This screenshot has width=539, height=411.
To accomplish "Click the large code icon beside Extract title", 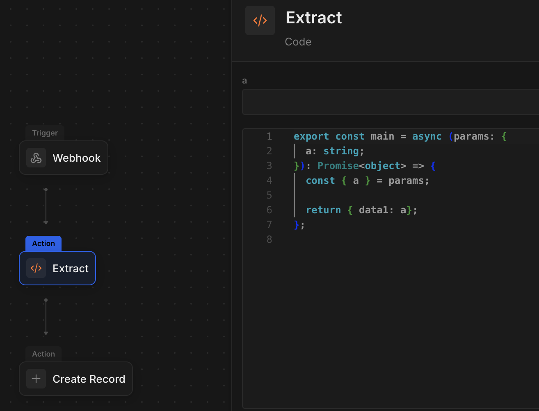I will click(x=260, y=20).
